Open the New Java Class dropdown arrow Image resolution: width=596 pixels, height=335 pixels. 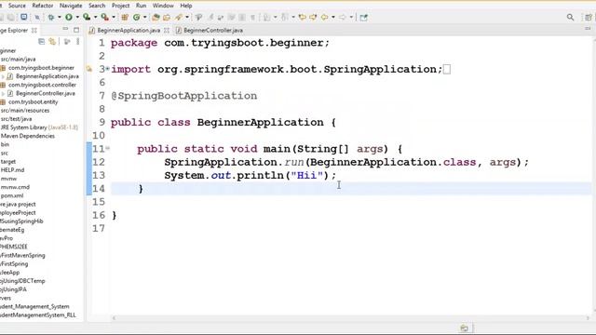pyautogui.click(x=145, y=17)
